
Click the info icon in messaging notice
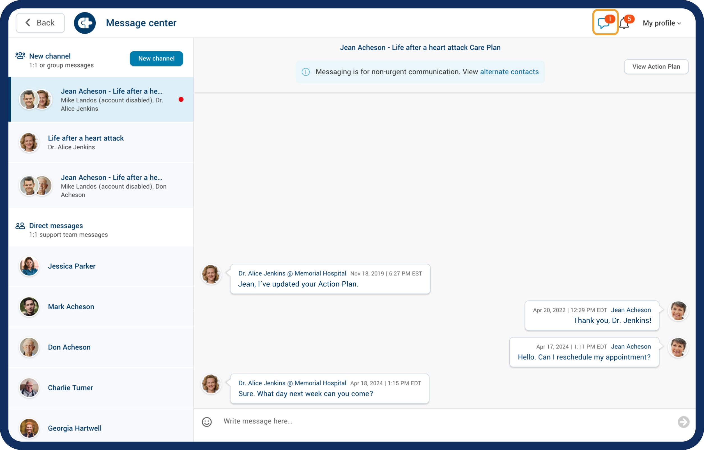click(x=306, y=72)
